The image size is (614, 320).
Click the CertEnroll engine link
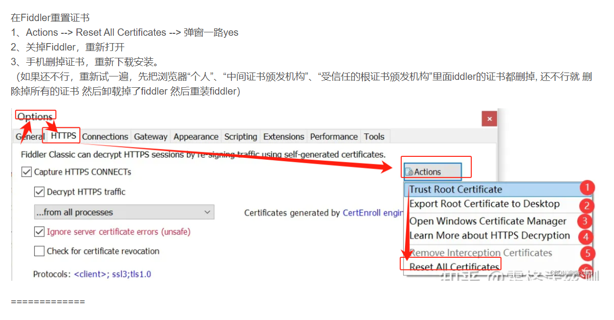[373, 213]
